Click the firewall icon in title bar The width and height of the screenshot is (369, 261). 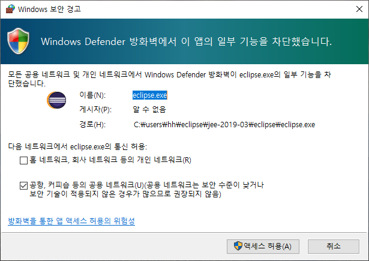pyautogui.click(x=10, y=9)
